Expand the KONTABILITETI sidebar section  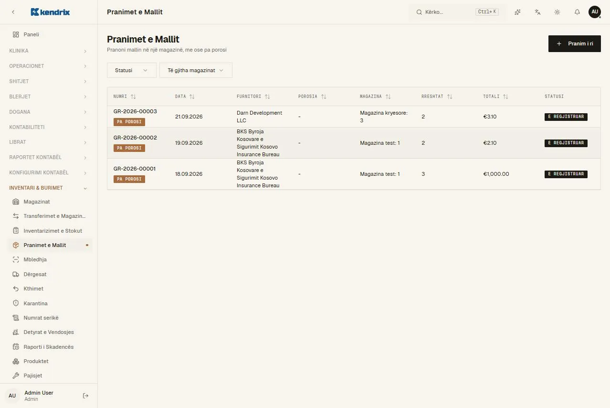coord(48,127)
